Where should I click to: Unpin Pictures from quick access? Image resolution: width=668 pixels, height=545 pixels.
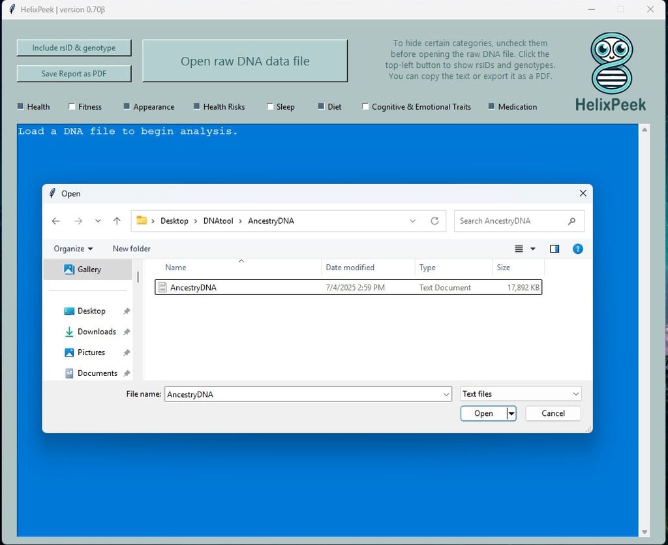click(x=127, y=353)
